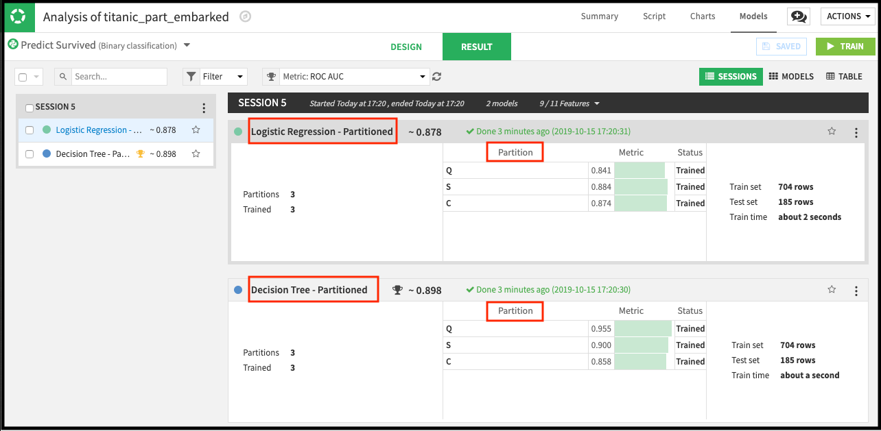This screenshot has width=881, height=431.
Task: Click the refresh icon beside Metric dropdown
Action: [x=436, y=77]
